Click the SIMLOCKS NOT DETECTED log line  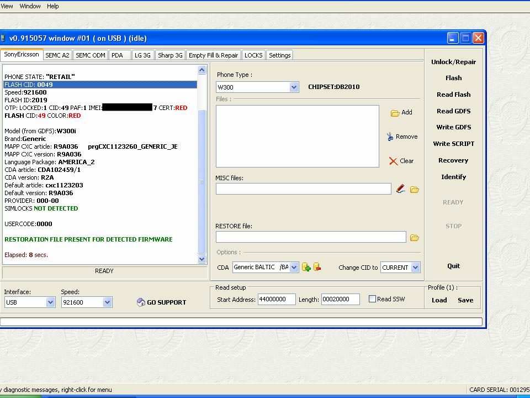[x=41, y=208]
